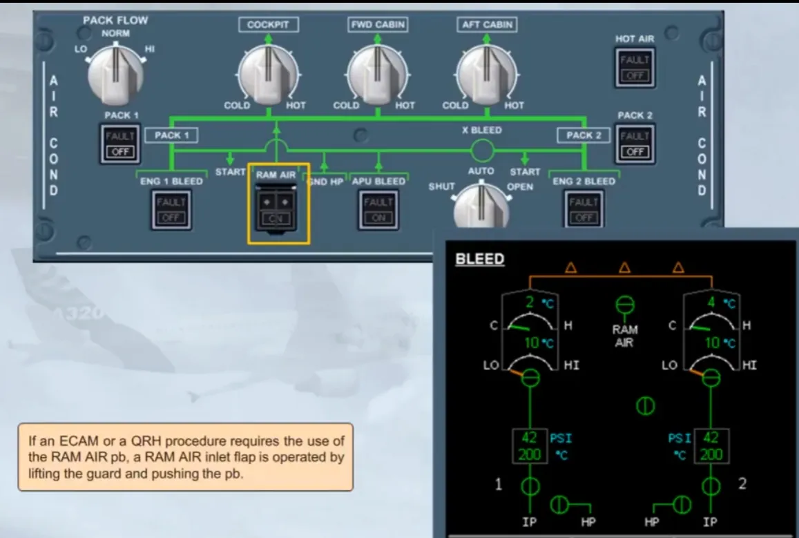Click engine 1 bleed valve symbol
Screen dimensions: 799x538
[x=530, y=486]
